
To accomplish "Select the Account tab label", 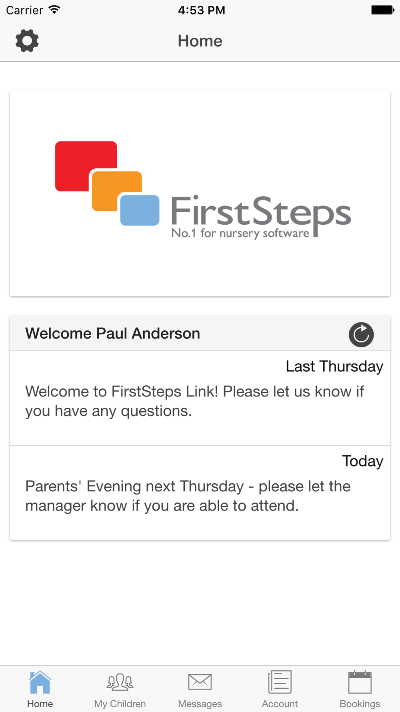I will click(x=280, y=704).
